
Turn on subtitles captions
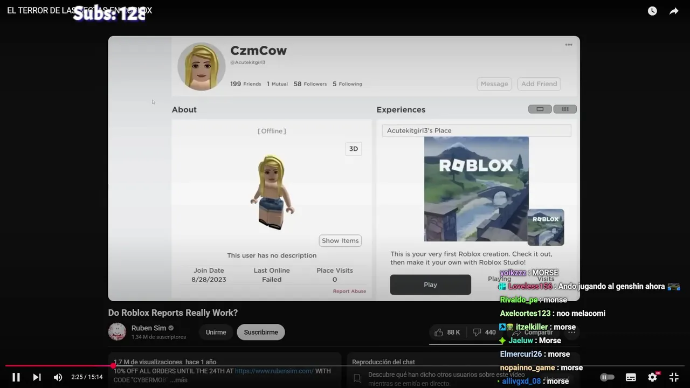631,377
